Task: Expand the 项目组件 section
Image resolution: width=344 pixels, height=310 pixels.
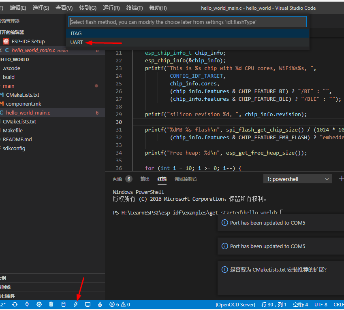Action: point(52,296)
